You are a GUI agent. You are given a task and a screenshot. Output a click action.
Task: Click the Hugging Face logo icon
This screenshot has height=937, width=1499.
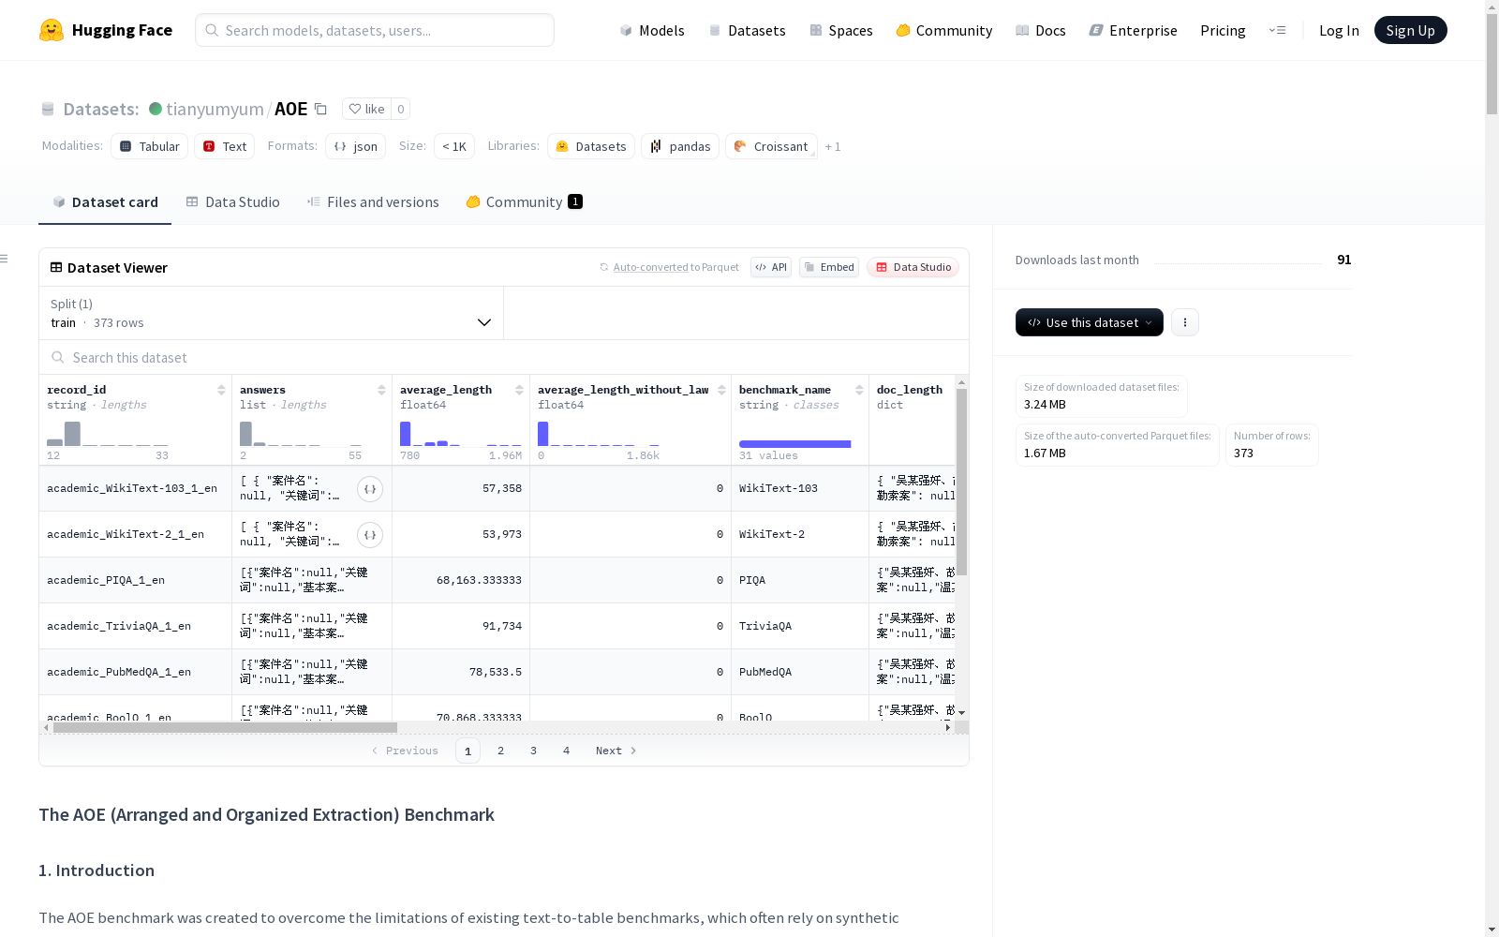(52, 30)
